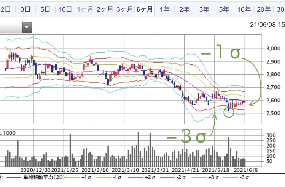Expand the dropdown arrow above the chart
Screen dimensions: 285x187
click(x=27, y=27)
